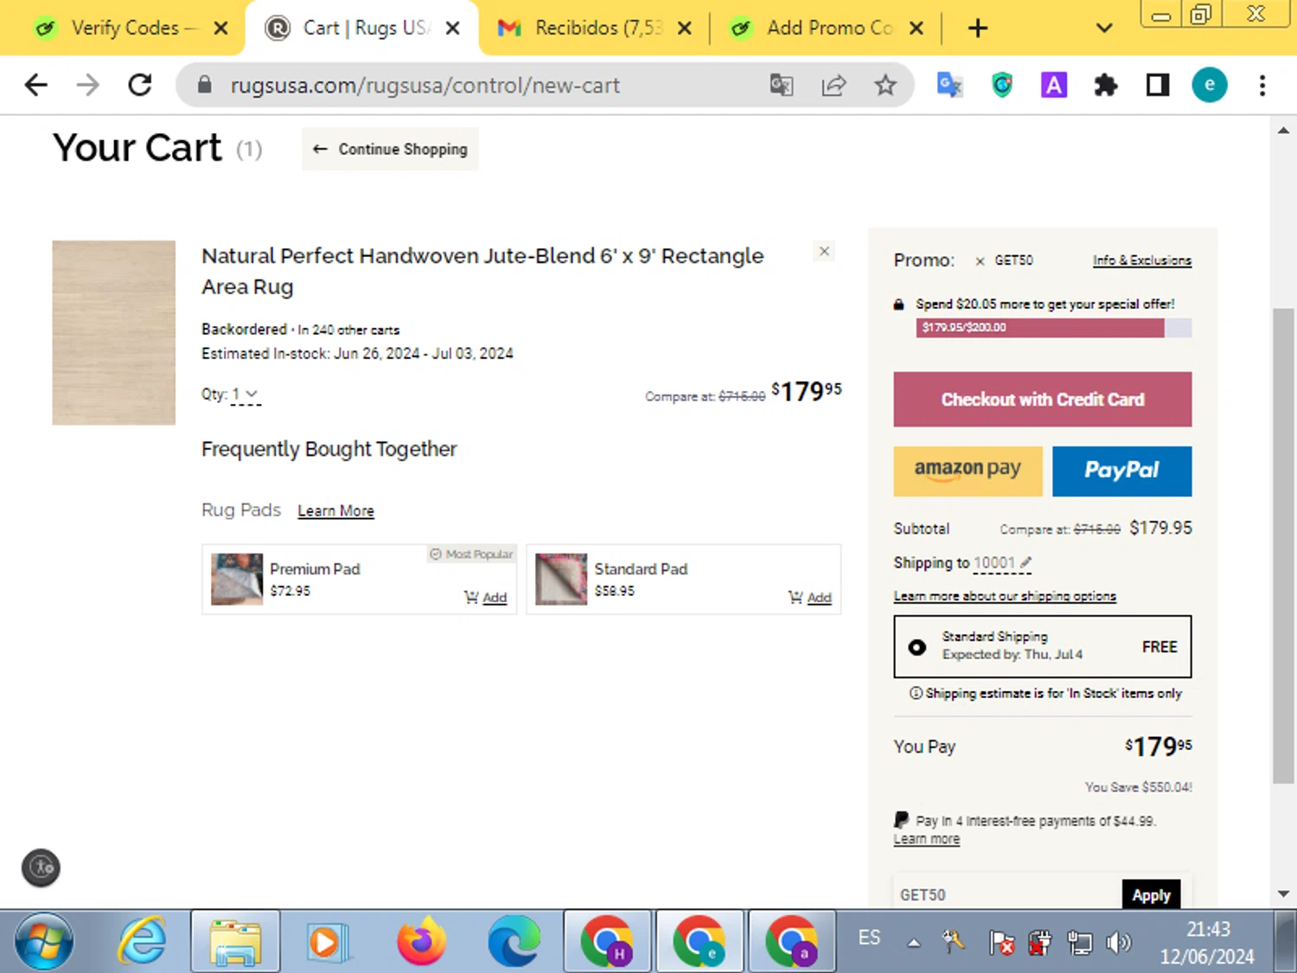
Task: Click the ES language indicator in taskbar
Action: pyautogui.click(x=869, y=938)
